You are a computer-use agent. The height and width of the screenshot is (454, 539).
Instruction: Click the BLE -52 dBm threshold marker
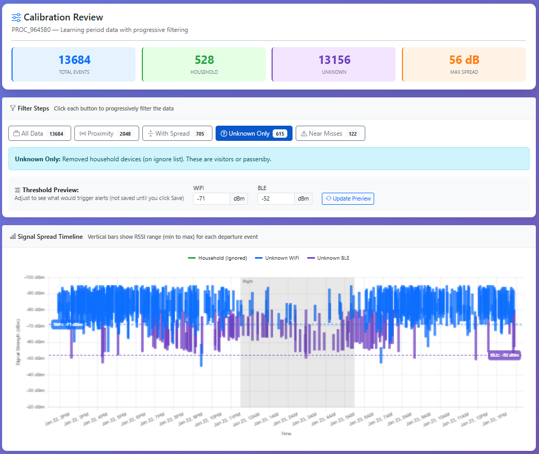(504, 355)
